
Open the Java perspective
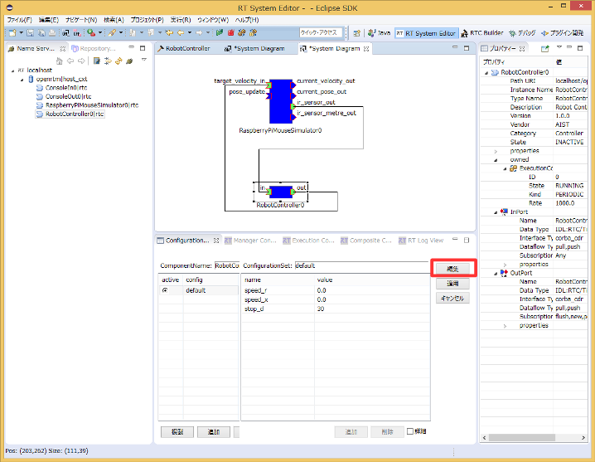pyautogui.click(x=379, y=33)
